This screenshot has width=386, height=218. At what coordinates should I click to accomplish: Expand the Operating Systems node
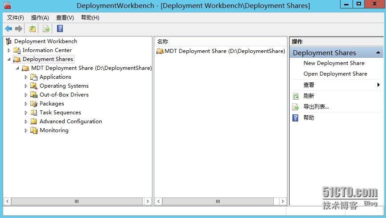point(26,86)
